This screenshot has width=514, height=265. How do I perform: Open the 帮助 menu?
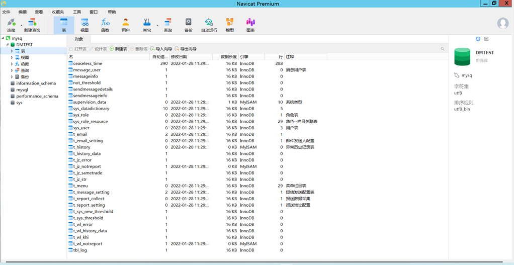[112, 12]
